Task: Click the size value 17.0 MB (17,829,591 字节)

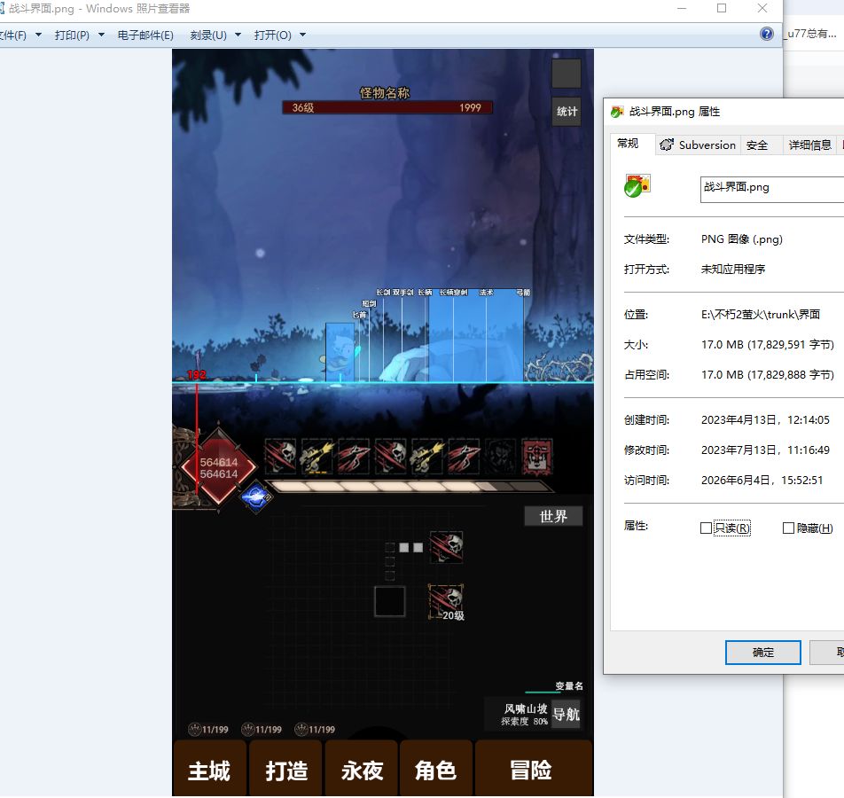Action: pos(767,345)
